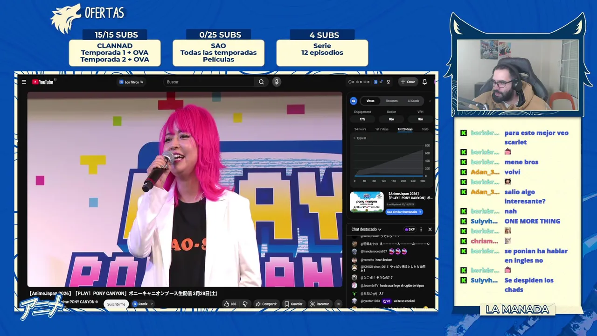The height and width of the screenshot is (336, 597).
Task: Dislike the video with thumbs down
Action: (x=245, y=304)
